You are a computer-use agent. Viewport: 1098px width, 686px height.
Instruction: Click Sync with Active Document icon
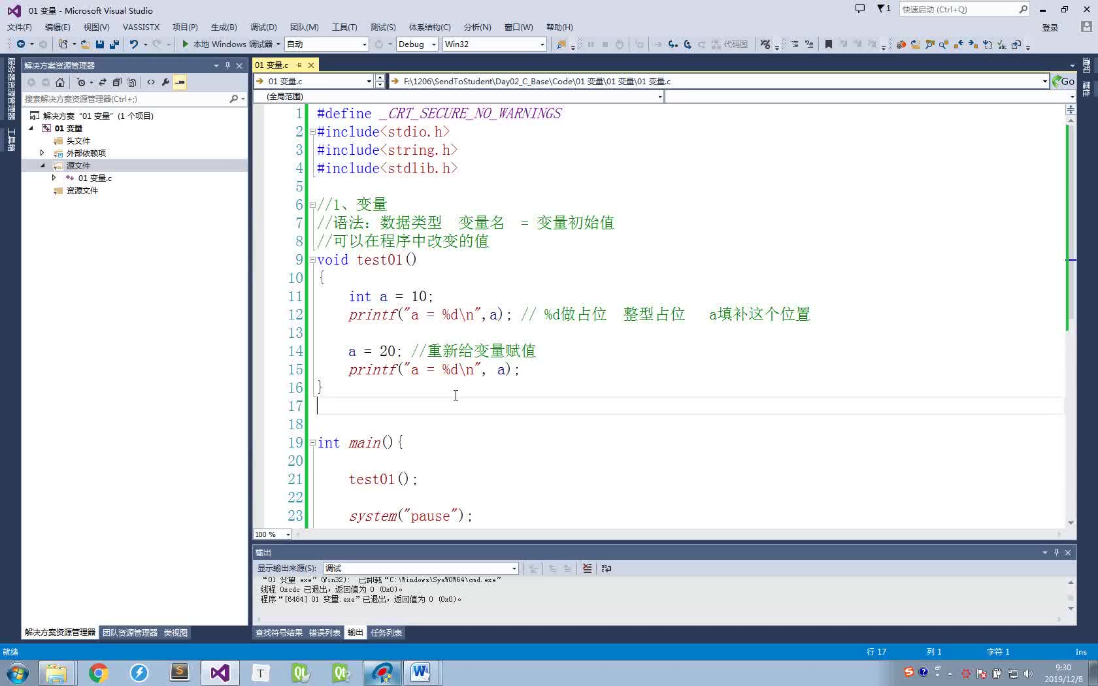[103, 82]
